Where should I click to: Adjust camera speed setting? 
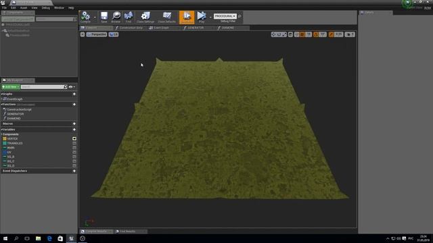point(350,34)
